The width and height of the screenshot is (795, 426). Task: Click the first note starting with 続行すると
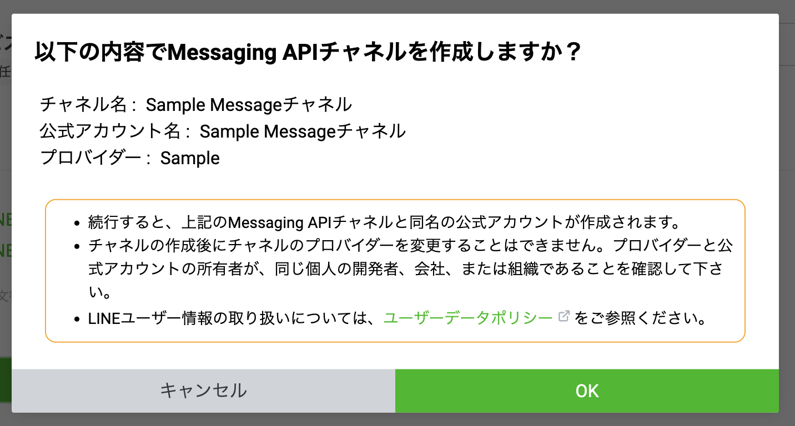[384, 223]
